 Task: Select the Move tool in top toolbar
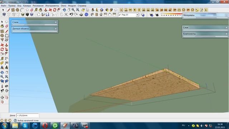pyautogui.click(x=50, y=10)
